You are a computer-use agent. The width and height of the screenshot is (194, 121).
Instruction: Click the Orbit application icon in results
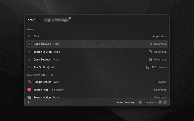click(29, 36)
